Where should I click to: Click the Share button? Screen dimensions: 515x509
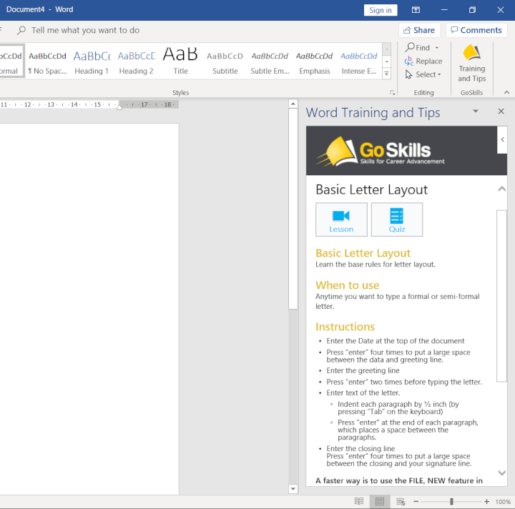[418, 30]
